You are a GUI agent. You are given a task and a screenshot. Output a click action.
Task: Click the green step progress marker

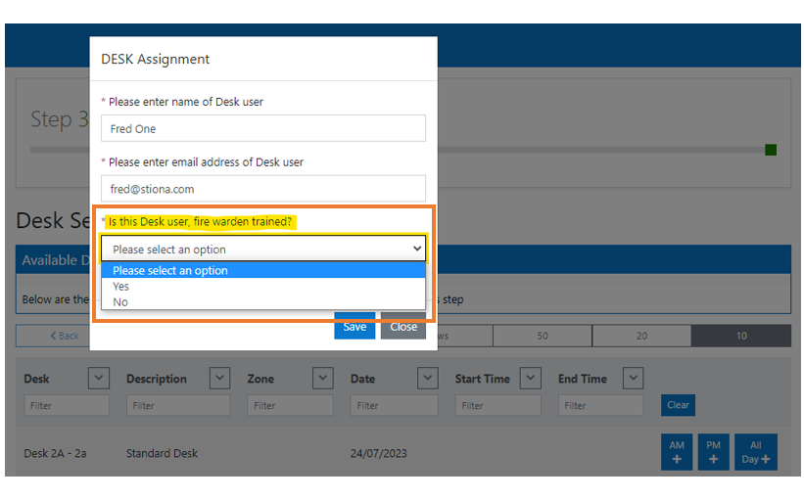click(x=771, y=150)
